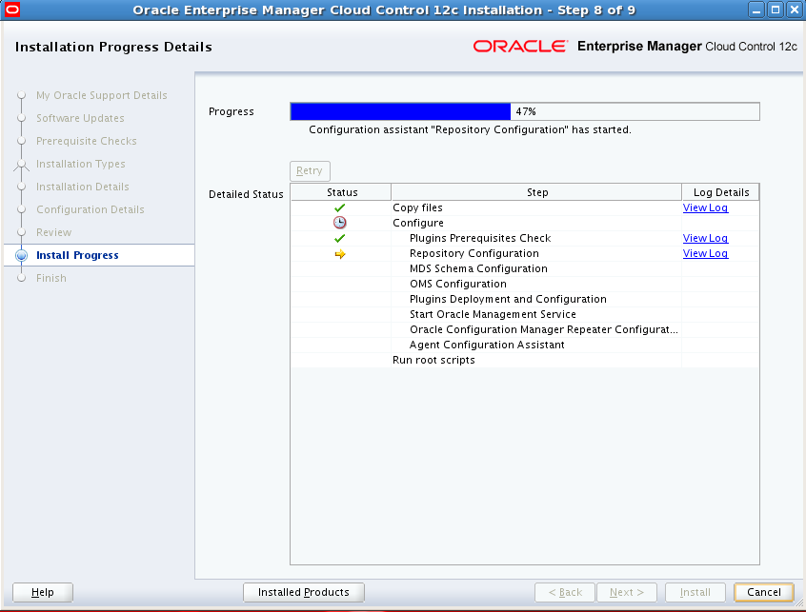Click the yellow arrow beside Repository Configuration

pyautogui.click(x=340, y=253)
